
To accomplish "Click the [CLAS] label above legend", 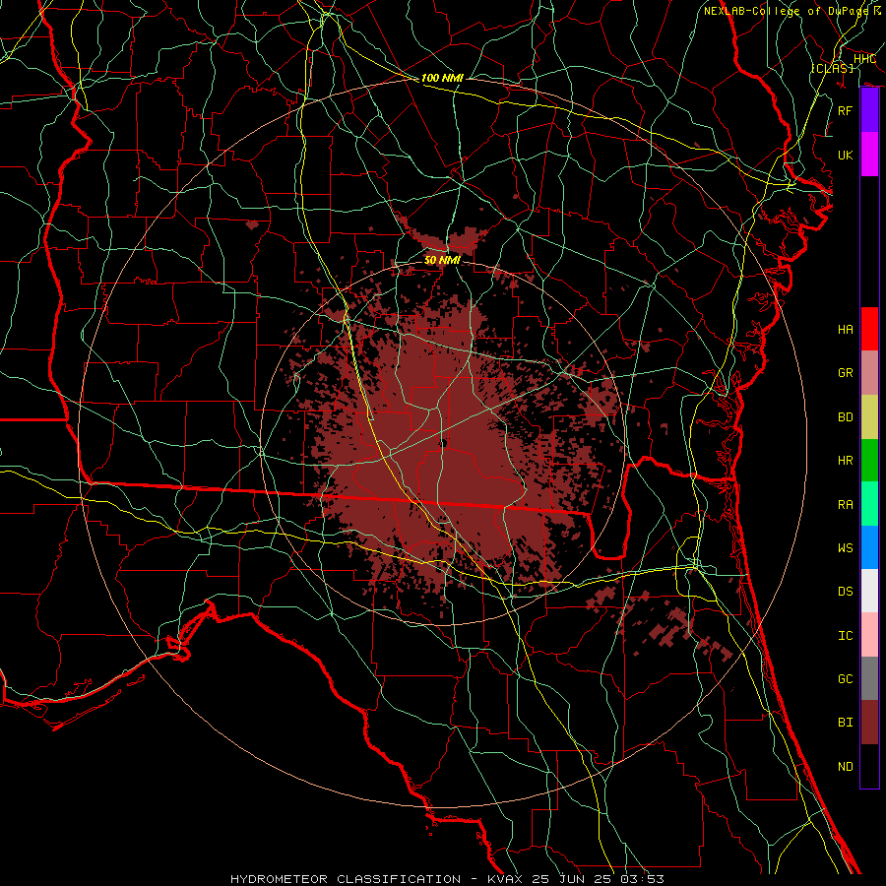I will pyautogui.click(x=832, y=68).
